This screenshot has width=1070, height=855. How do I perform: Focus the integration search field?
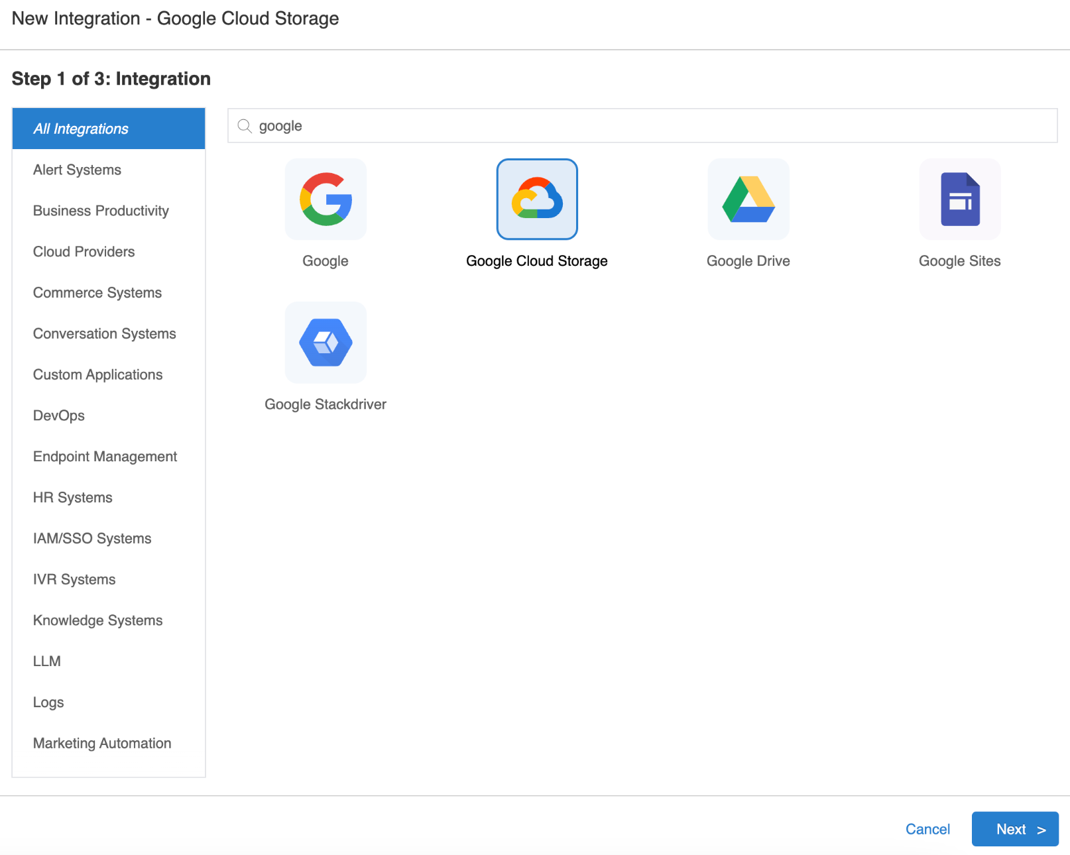click(x=642, y=125)
